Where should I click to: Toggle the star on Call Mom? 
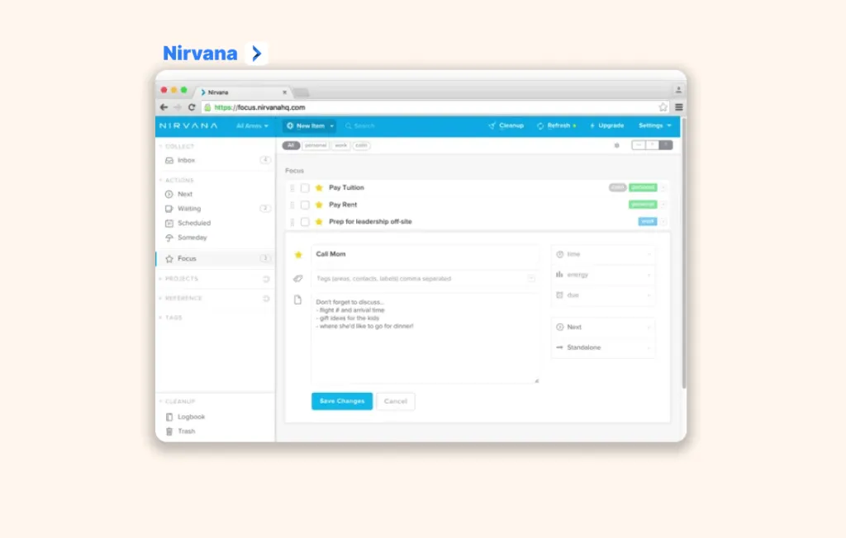298,254
